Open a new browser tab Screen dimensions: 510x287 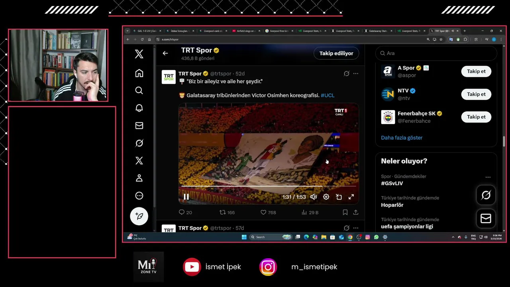point(465,31)
